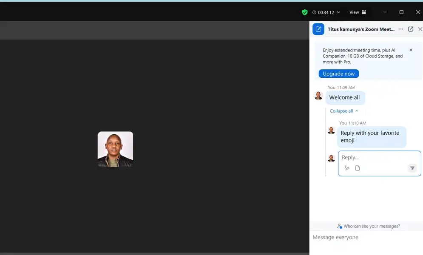The height and width of the screenshot is (255, 423).
Task: Open the chat panel more options ellipsis
Action: point(401,29)
